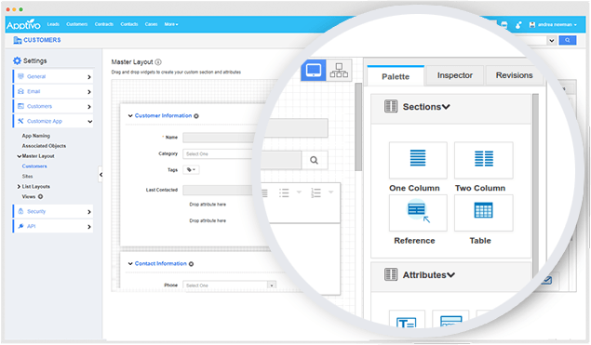The height and width of the screenshot is (345, 591).
Task: Switch to hierarchy view icon
Action: [339, 70]
